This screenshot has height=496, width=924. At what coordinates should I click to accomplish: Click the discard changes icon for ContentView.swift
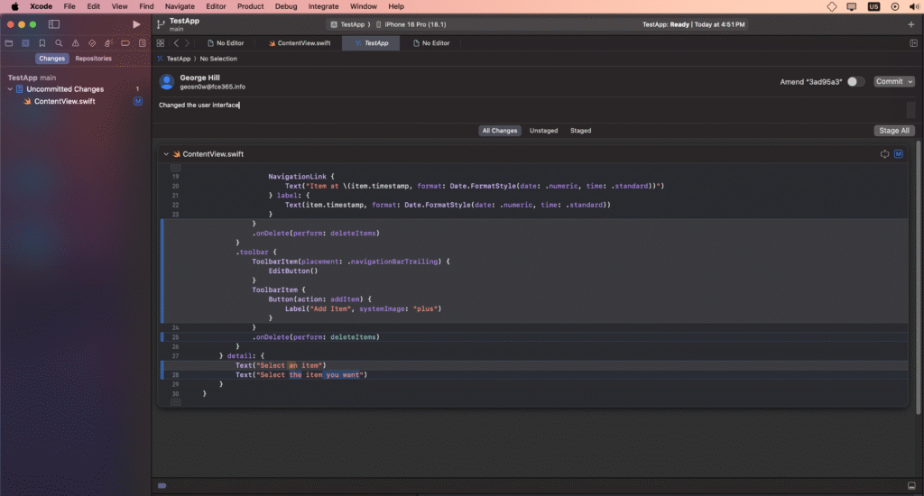point(884,153)
